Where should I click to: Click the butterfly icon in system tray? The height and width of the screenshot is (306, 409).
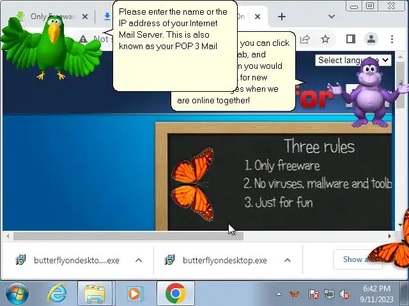click(295, 294)
